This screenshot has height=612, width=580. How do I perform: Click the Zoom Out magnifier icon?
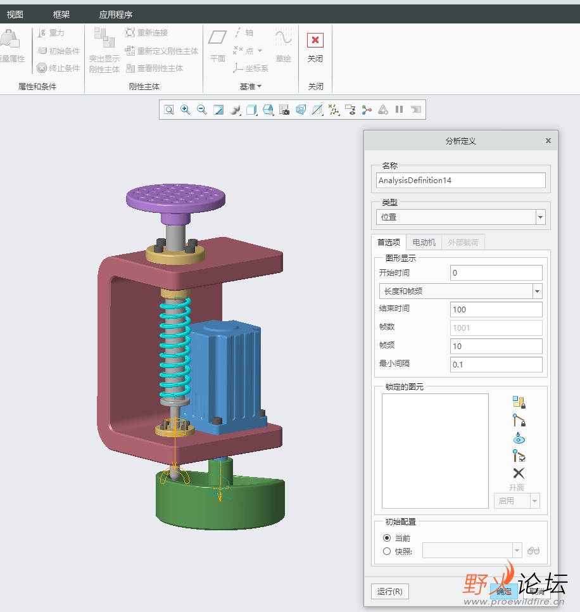(x=202, y=110)
